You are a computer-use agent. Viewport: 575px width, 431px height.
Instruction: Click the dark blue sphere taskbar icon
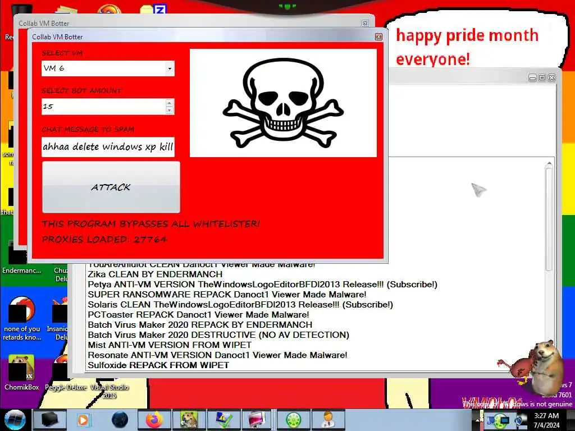tap(120, 420)
